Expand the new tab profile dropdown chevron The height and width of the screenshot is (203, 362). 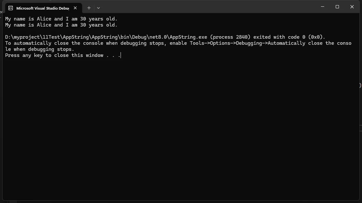(98, 8)
